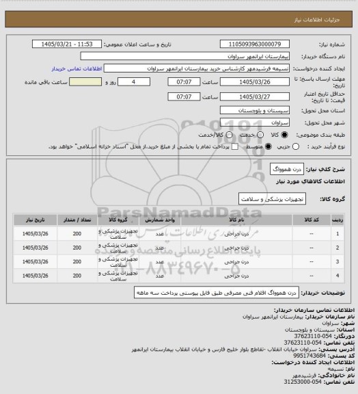Viewport: 358px width, 394px height.
Task: Click date 1405/03/26 in row 2
Action: 35,248
